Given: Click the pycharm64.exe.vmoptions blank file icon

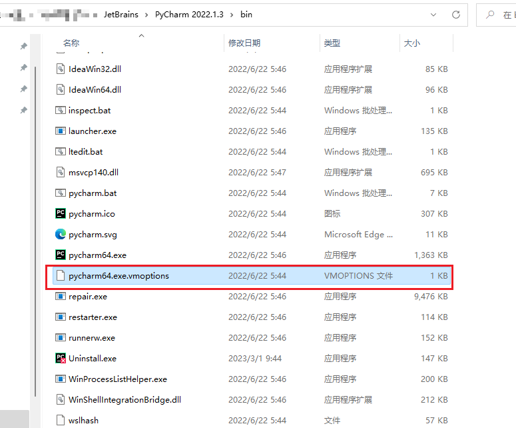Looking at the screenshot, I should [x=60, y=275].
